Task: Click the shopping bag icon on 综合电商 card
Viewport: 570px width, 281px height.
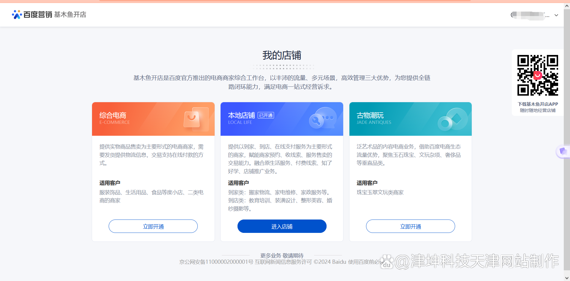Action: [196, 119]
